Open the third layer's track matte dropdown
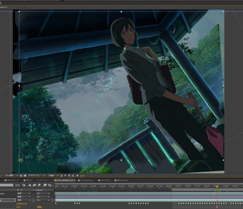 coord(43,200)
